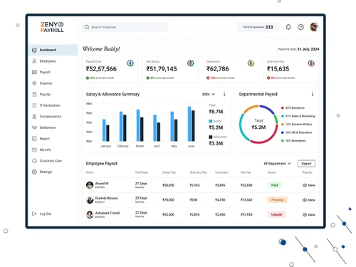
Task: Open the notifications bell icon
Action: (x=288, y=27)
